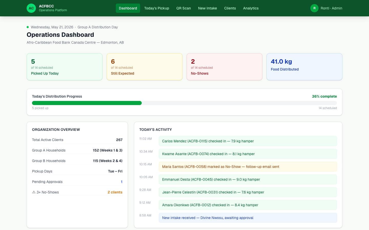
Task: Click the Pending Approvals count 1
Action: (x=121, y=182)
